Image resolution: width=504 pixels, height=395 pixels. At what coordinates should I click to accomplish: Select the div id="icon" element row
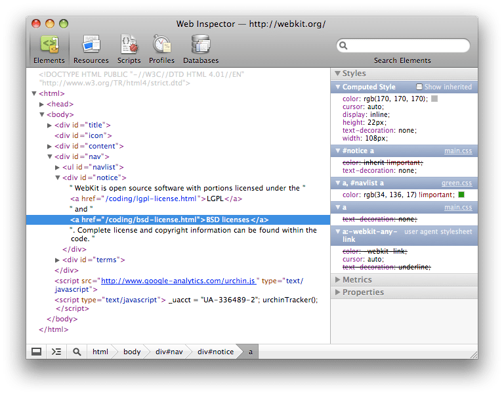[83, 135]
